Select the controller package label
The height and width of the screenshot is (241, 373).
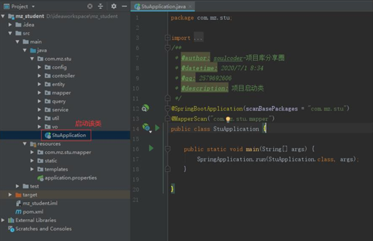tap(63, 76)
